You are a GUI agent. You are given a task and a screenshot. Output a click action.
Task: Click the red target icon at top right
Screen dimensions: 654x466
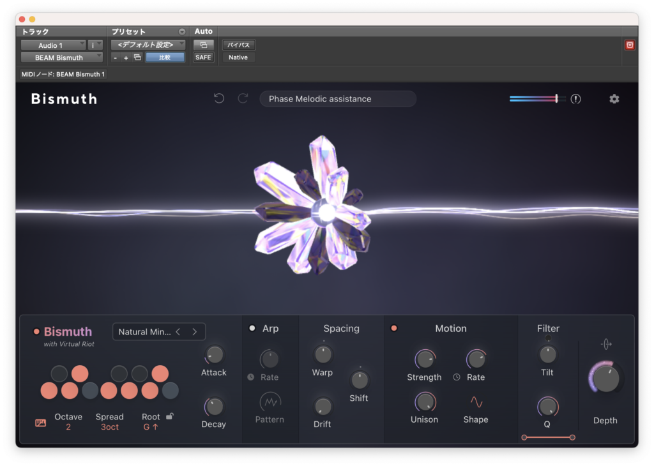(x=630, y=45)
